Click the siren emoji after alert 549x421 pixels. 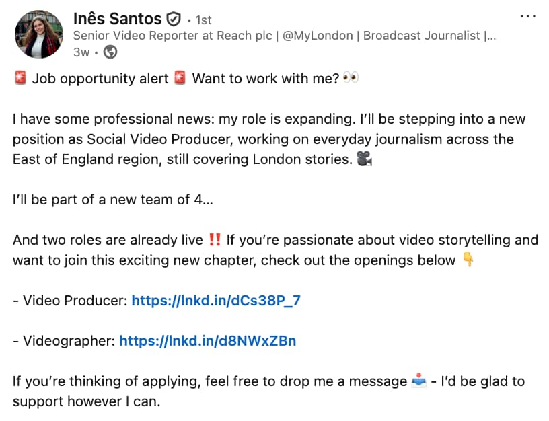(179, 79)
